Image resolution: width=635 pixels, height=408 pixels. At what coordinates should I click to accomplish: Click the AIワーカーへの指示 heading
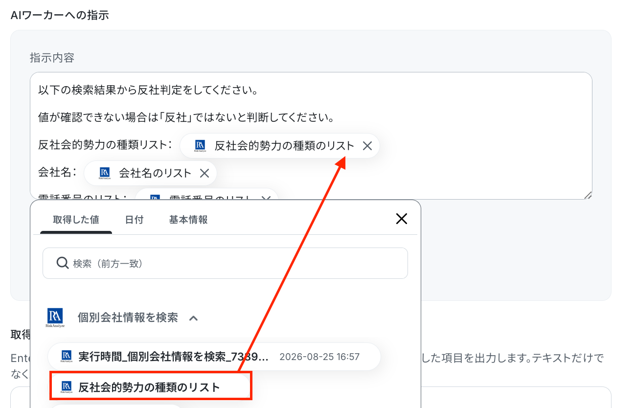click(x=60, y=15)
